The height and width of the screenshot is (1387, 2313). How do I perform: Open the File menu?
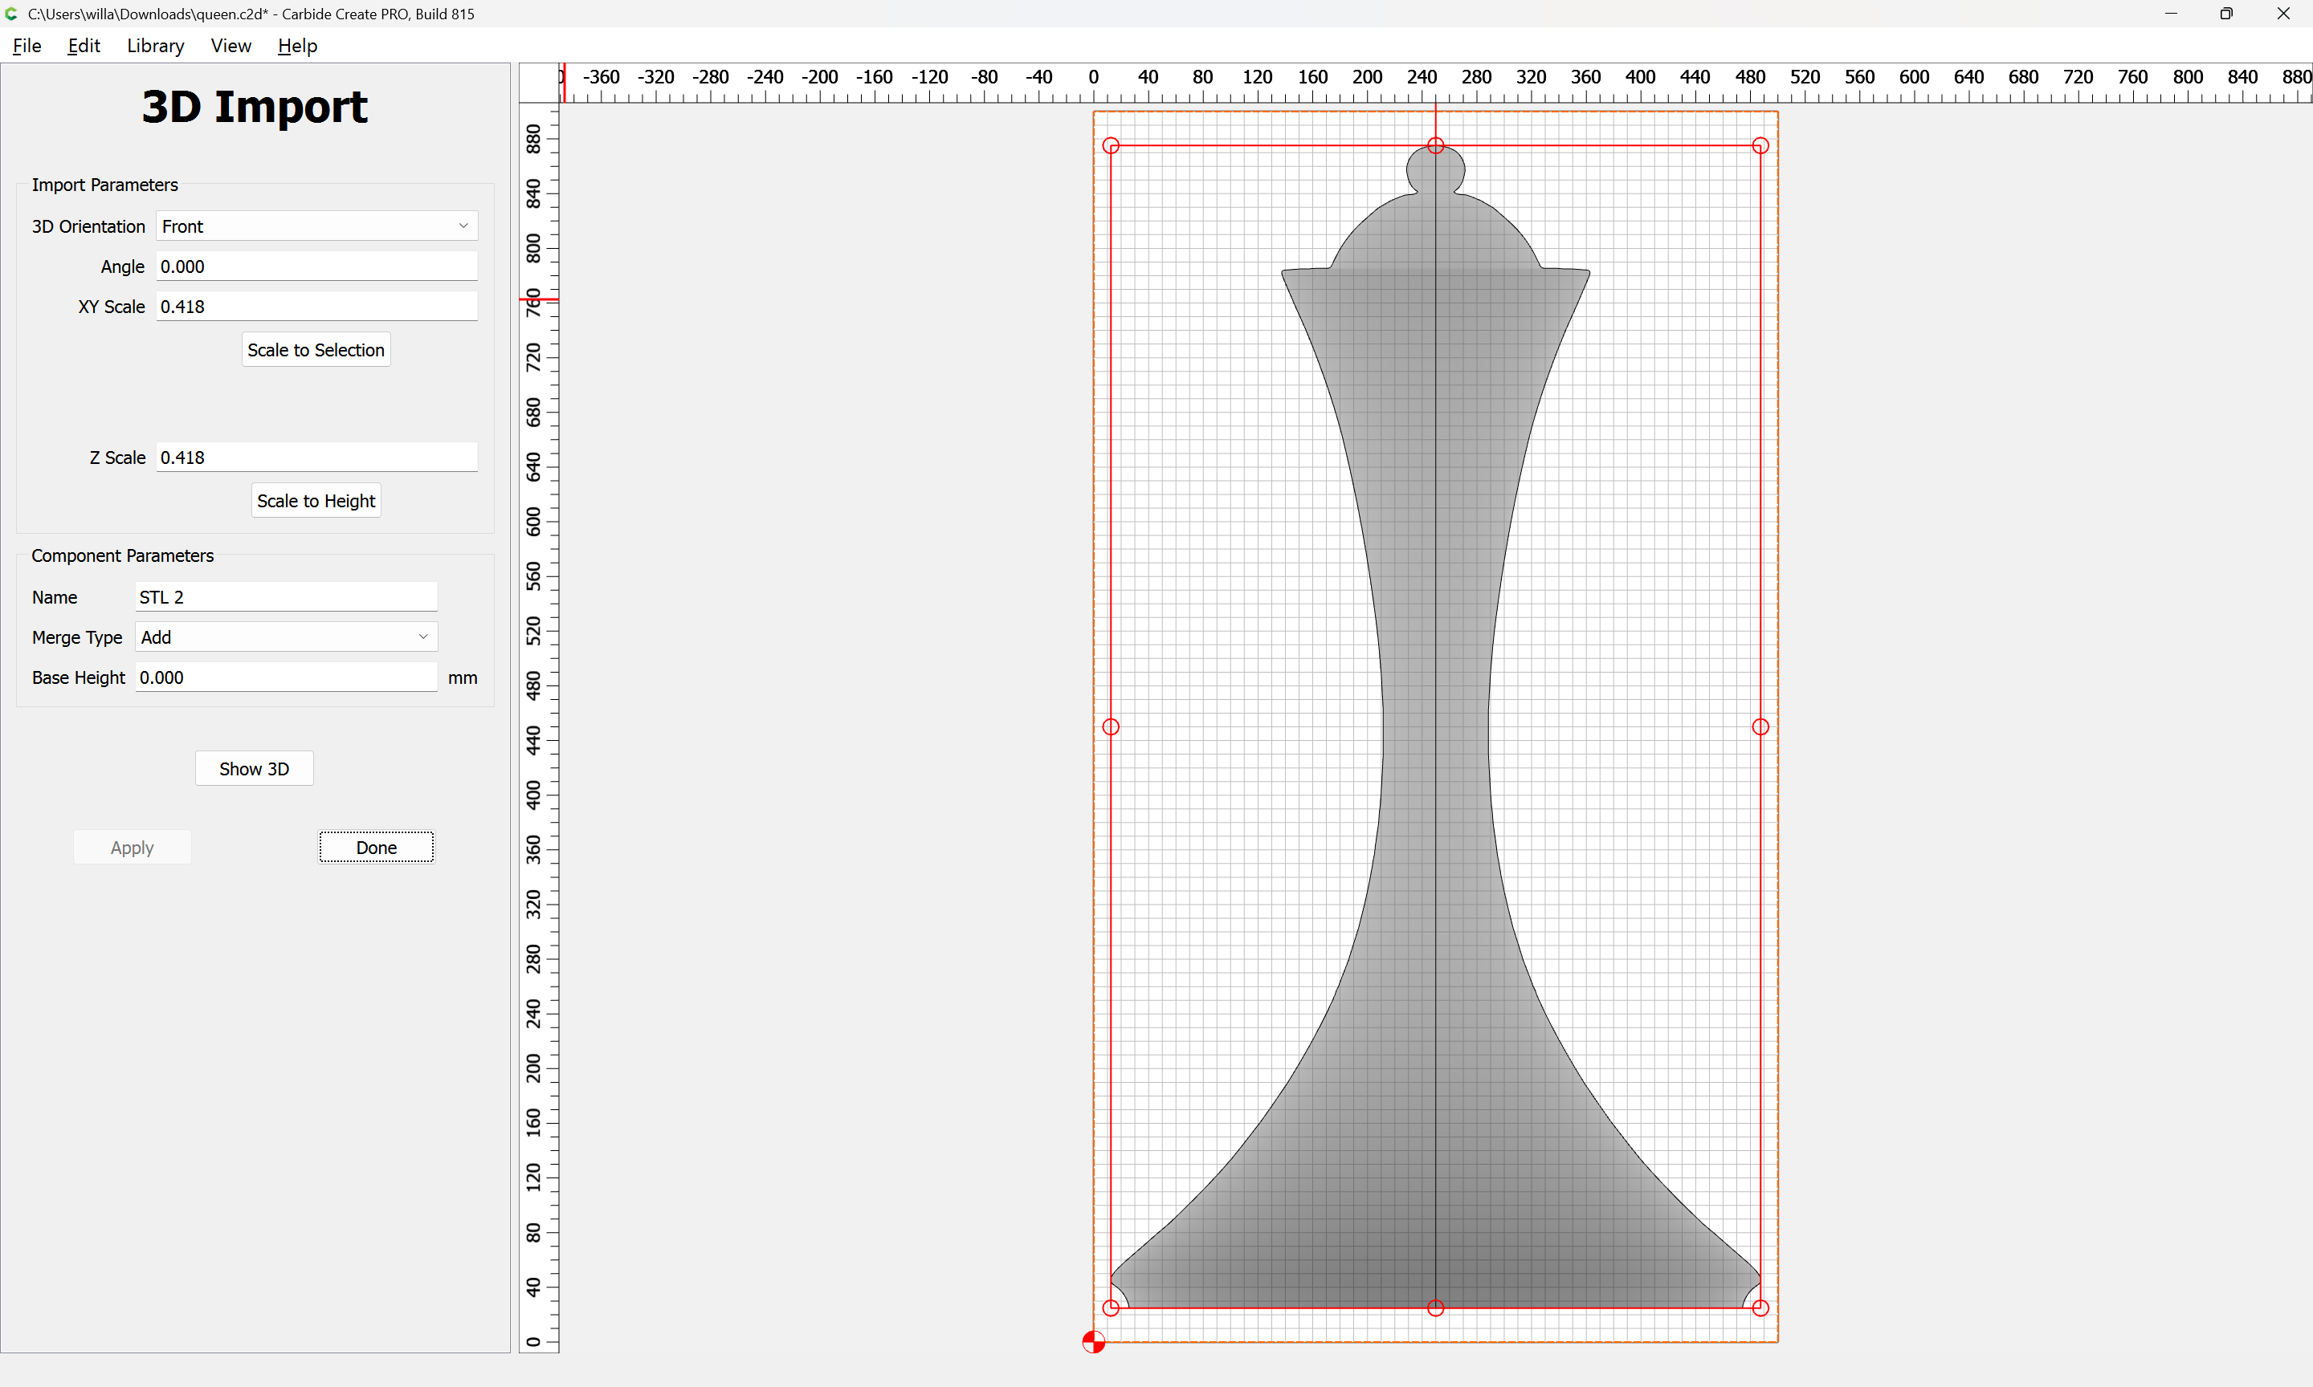tap(27, 46)
